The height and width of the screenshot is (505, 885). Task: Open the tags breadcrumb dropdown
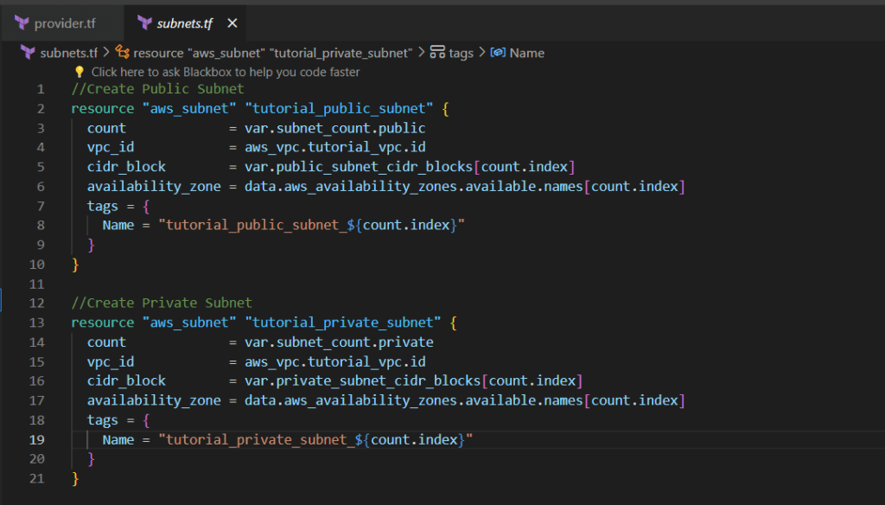pos(461,53)
